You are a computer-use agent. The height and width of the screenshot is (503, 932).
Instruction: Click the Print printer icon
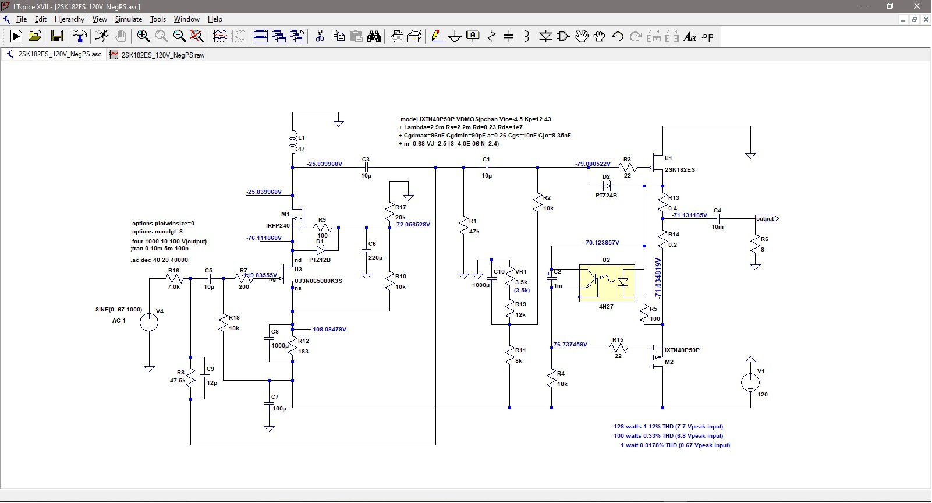pyautogui.click(x=397, y=36)
